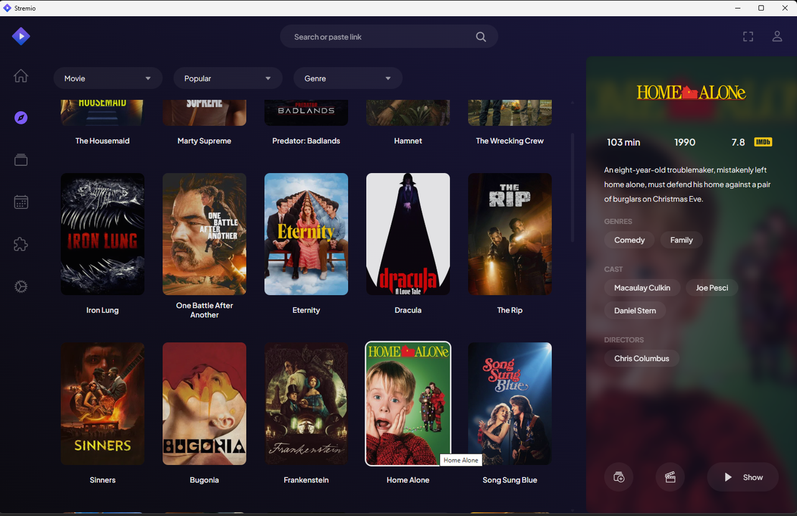
Task: Select the Sinners poster
Action: tap(103, 403)
